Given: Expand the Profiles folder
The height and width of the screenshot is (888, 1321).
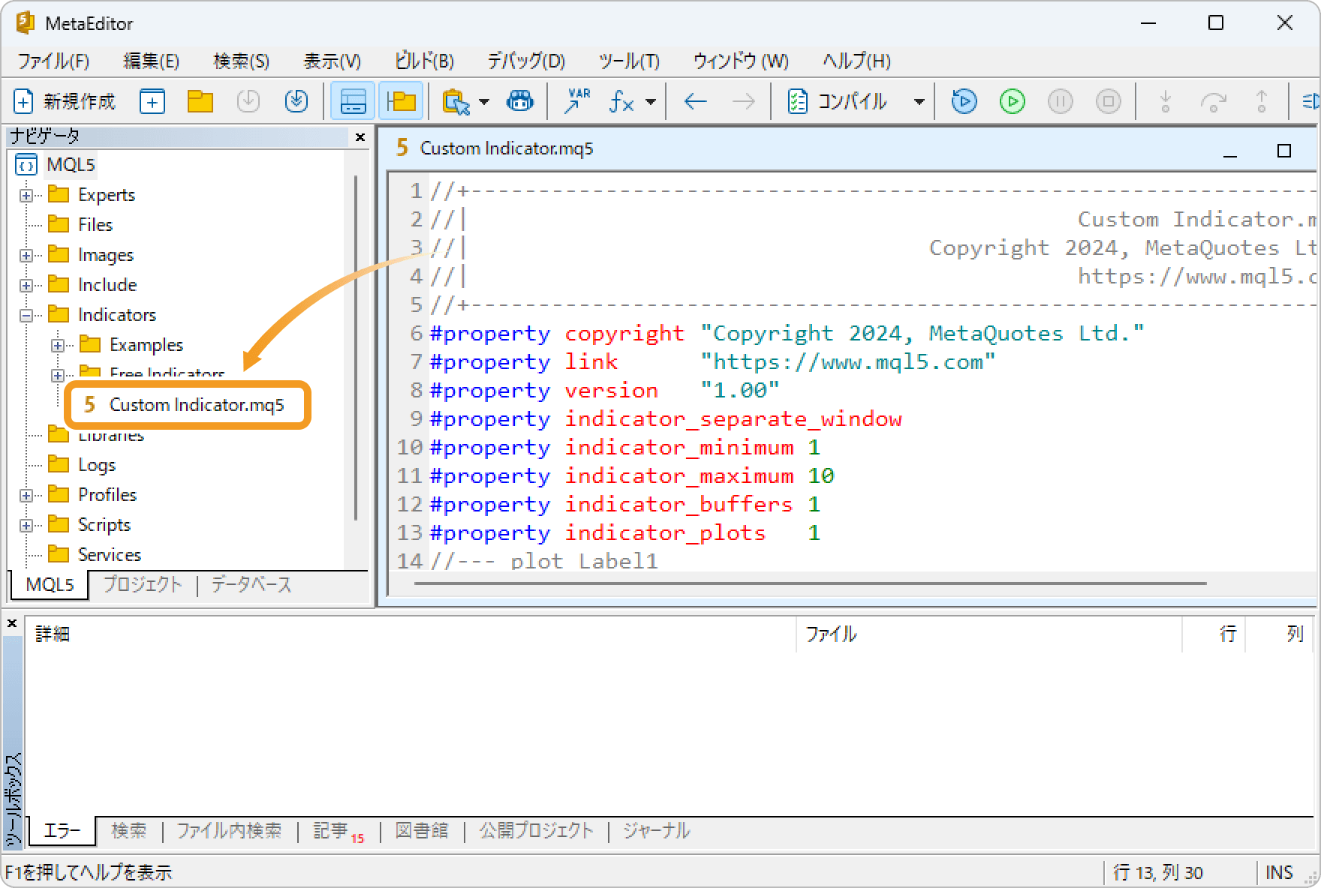Looking at the screenshot, I should (x=26, y=495).
